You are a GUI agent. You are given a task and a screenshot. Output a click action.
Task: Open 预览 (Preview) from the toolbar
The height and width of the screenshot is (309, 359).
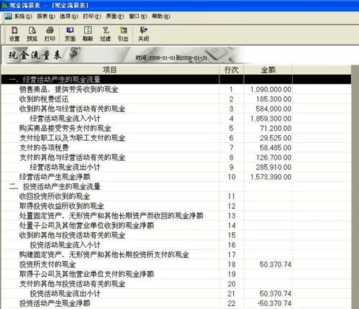pyautogui.click(x=32, y=34)
